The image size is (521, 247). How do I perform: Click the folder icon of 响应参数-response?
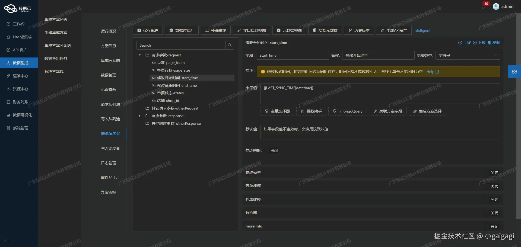pyautogui.click(x=147, y=116)
